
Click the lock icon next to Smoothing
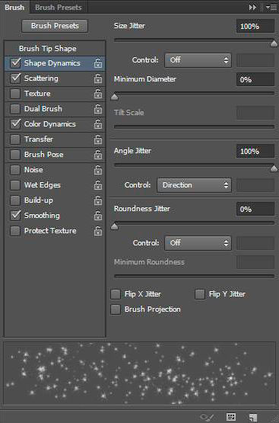tap(98, 216)
